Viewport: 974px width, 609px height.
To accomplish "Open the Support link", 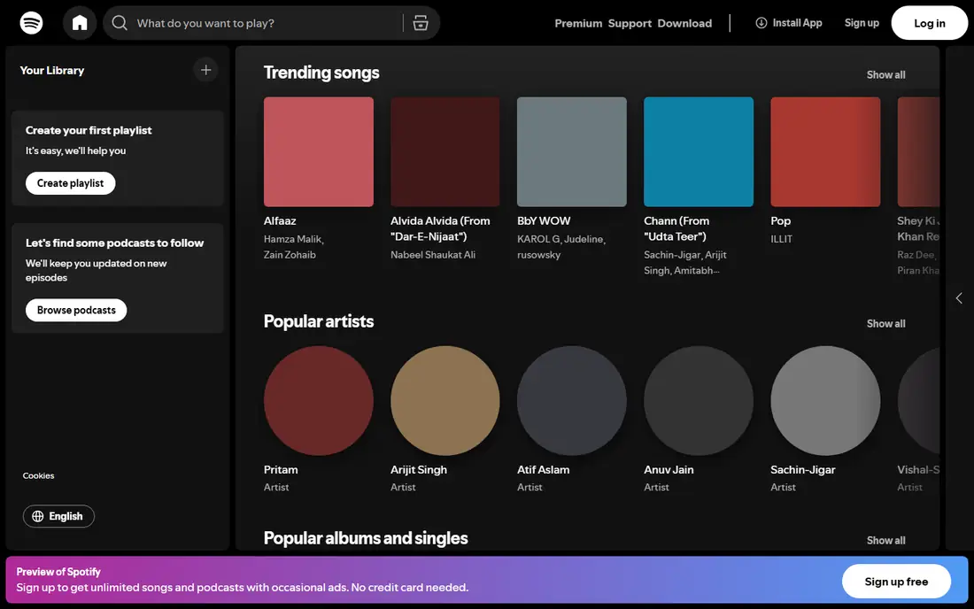I will pos(630,23).
